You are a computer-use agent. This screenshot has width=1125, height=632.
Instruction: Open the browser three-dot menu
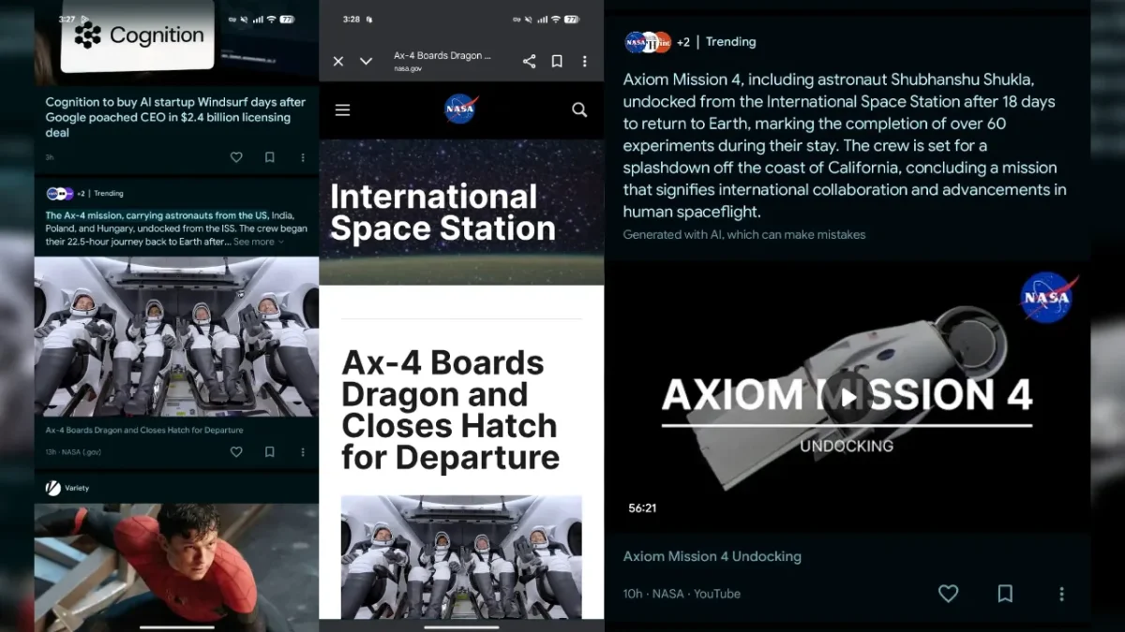click(x=585, y=61)
